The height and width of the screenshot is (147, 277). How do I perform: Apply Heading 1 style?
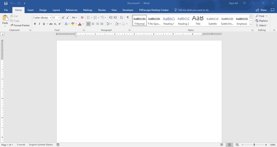[x=169, y=20]
